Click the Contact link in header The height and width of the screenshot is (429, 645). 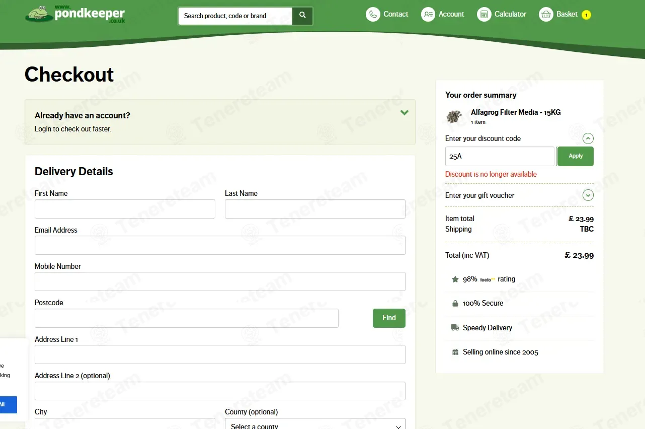(395, 14)
